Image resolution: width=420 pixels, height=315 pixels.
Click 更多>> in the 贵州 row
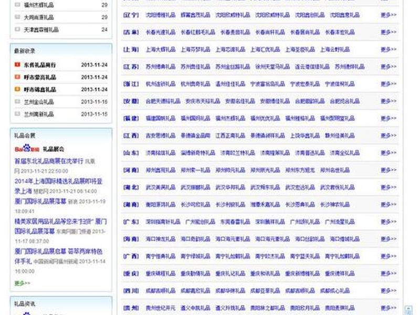tap(388, 308)
